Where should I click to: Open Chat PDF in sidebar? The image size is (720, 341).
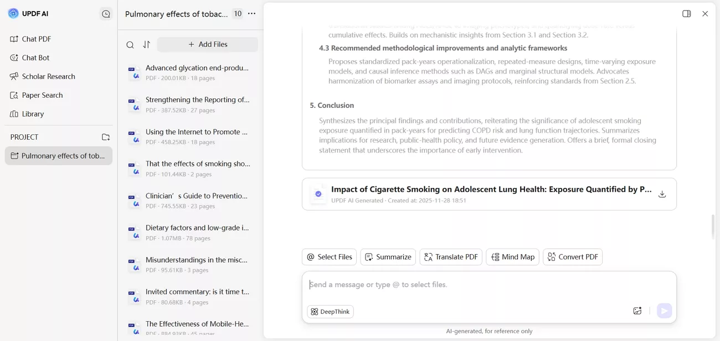click(37, 39)
